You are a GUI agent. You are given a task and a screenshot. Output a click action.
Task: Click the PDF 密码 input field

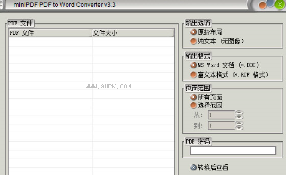tap(233, 151)
